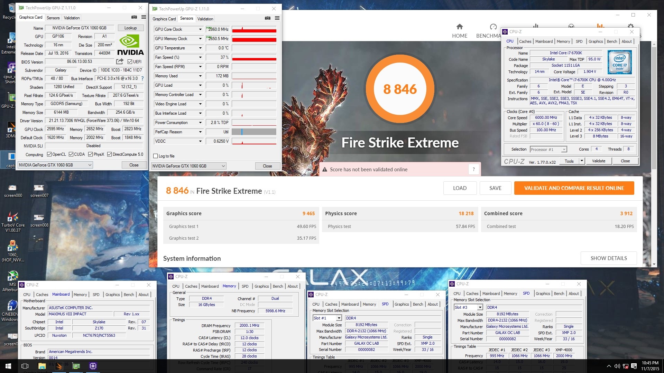This screenshot has width=664, height=373.
Task: Click the PerfCap Reason colored bar
Action: coord(254,132)
